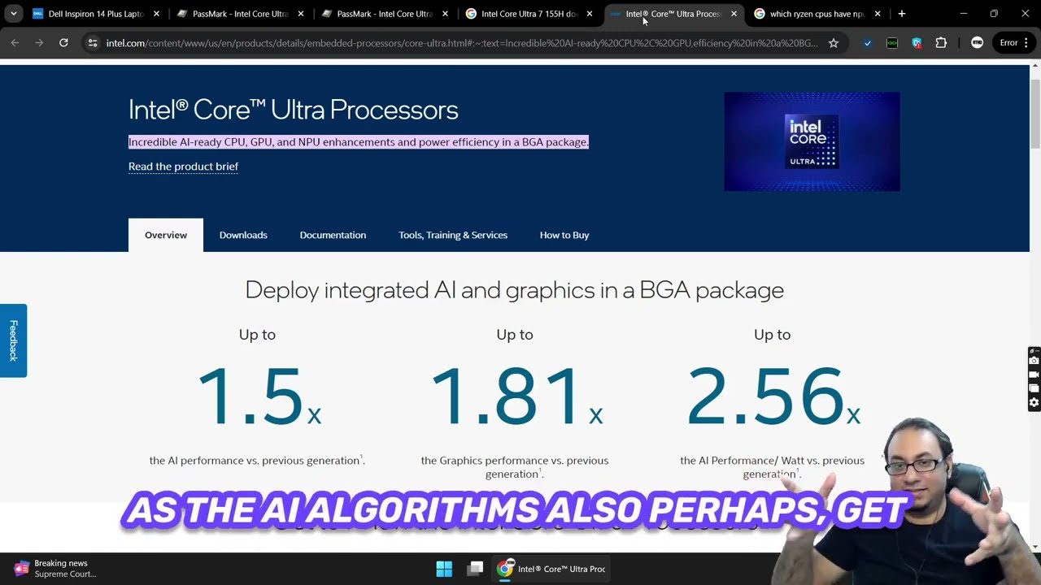Viewport: 1041px width, 585px height.
Task: Go back to the previous page
Action: pos(15,43)
